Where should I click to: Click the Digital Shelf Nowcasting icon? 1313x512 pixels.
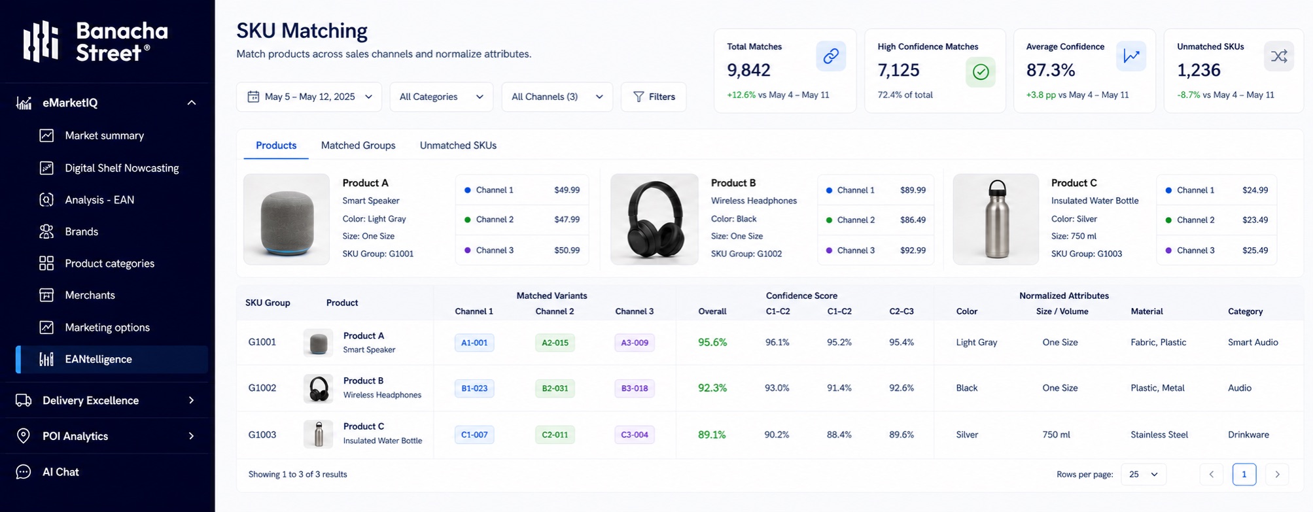point(46,168)
